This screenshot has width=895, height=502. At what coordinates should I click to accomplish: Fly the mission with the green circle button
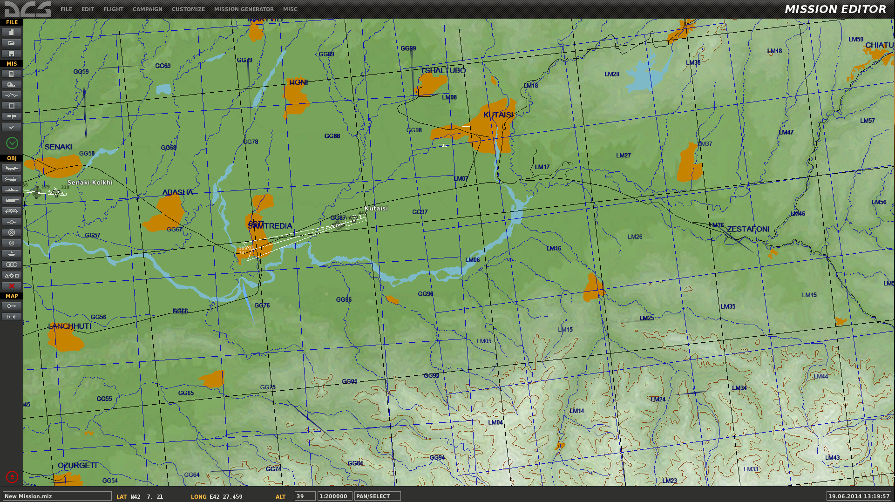point(12,143)
